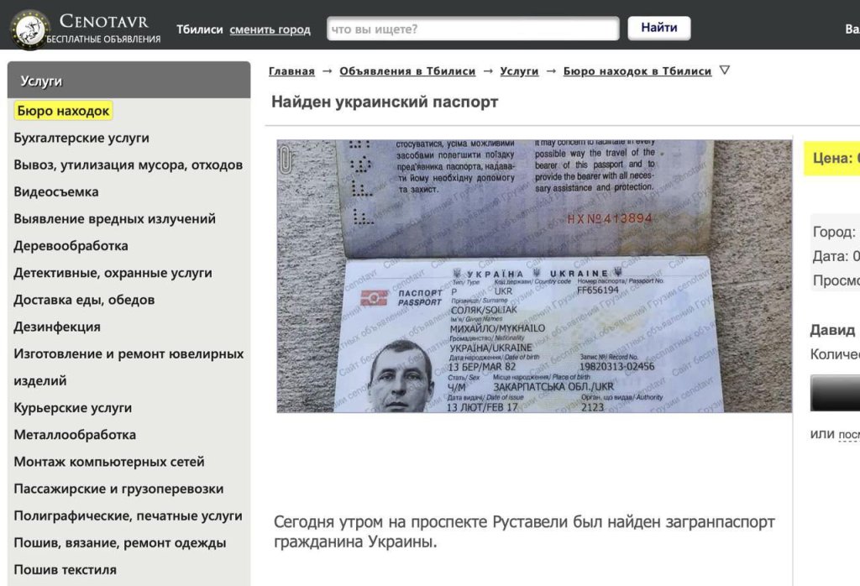860x586 pixels.
Task: Focus the что вы ищете search field
Action: coord(473,29)
